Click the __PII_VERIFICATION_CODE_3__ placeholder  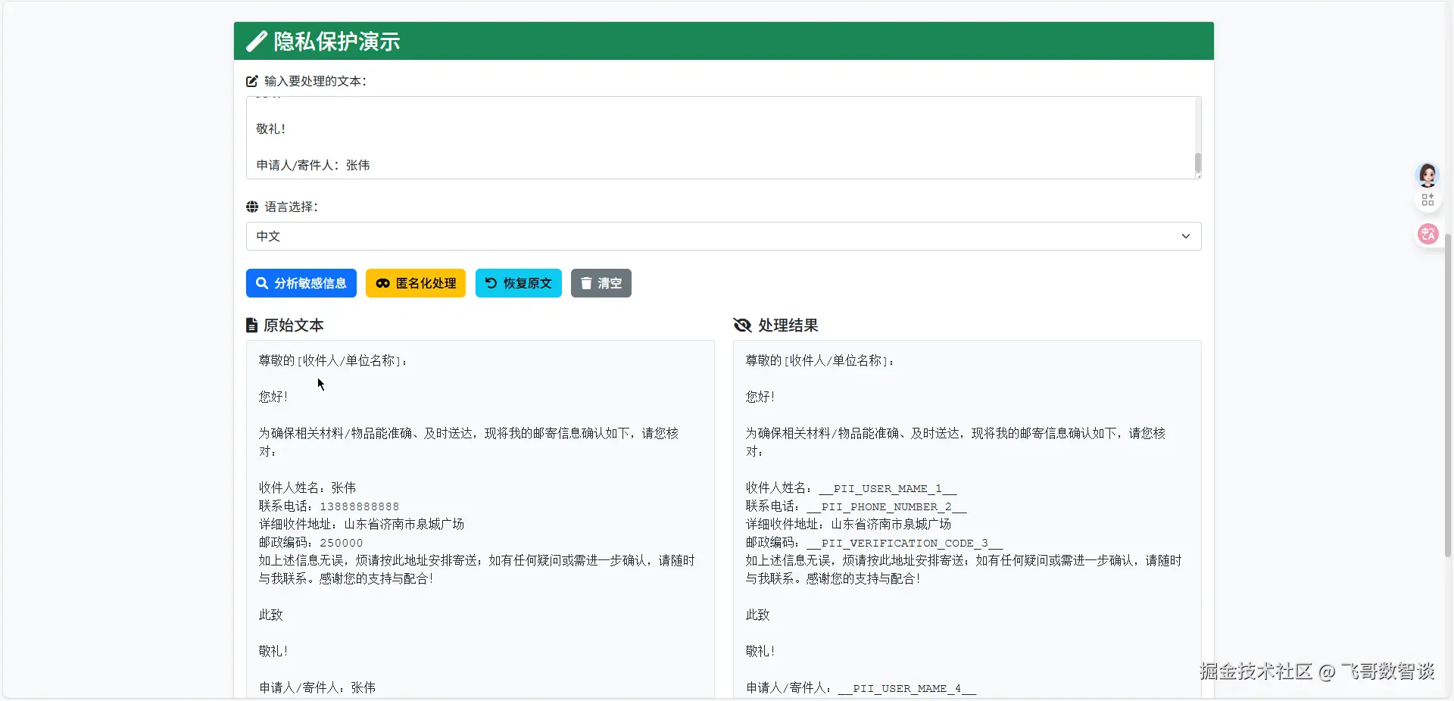pyautogui.click(x=904, y=543)
